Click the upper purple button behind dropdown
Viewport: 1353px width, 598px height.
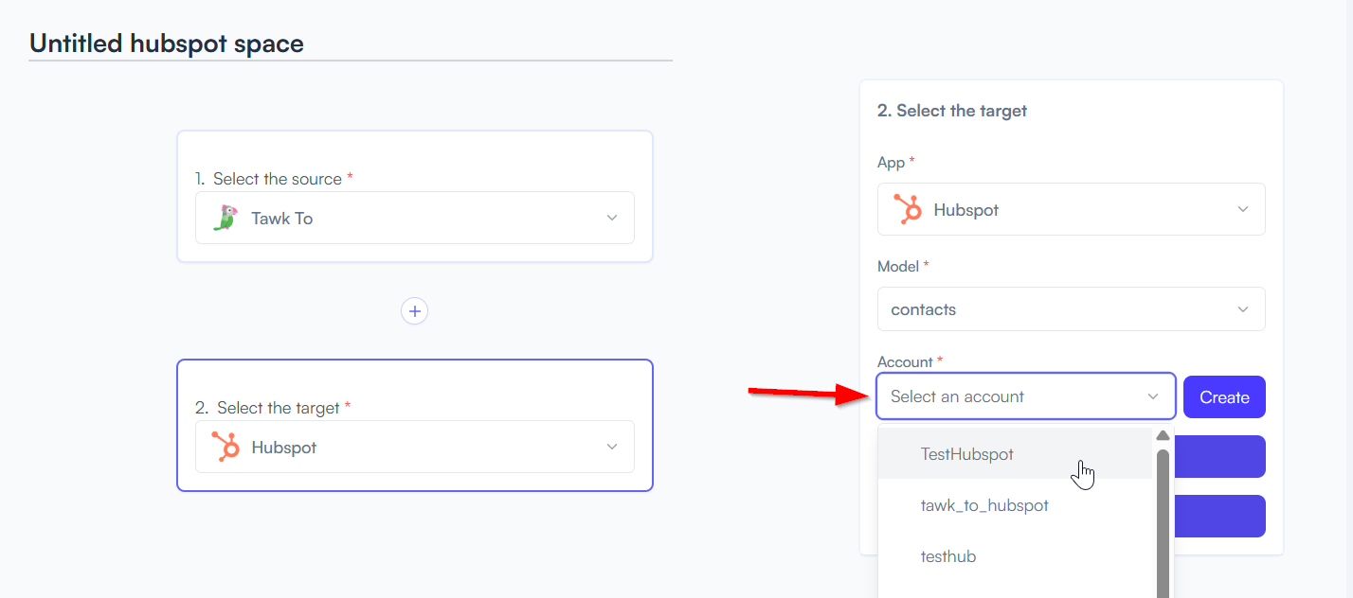tap(1220, 456)
